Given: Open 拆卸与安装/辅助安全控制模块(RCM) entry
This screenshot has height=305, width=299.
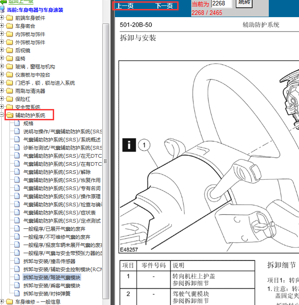Looking at the screenshot, I should tap(63, 269).
